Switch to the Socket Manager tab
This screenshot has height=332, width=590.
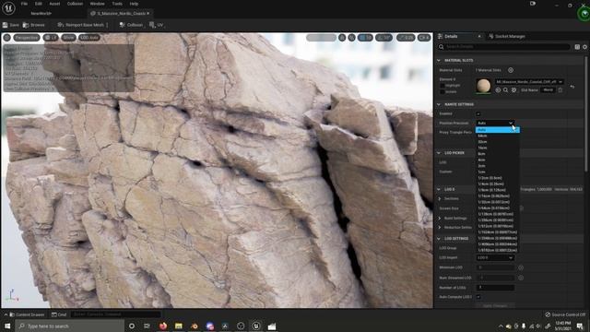coord(507,37)
